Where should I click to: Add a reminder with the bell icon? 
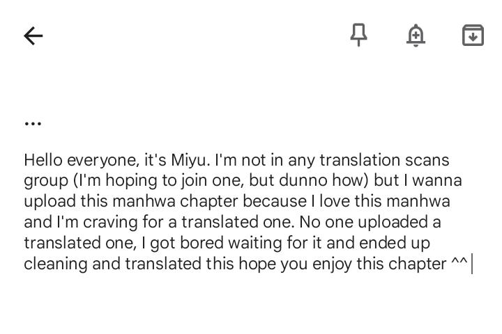pyautogui.click(x=416, y=35)
